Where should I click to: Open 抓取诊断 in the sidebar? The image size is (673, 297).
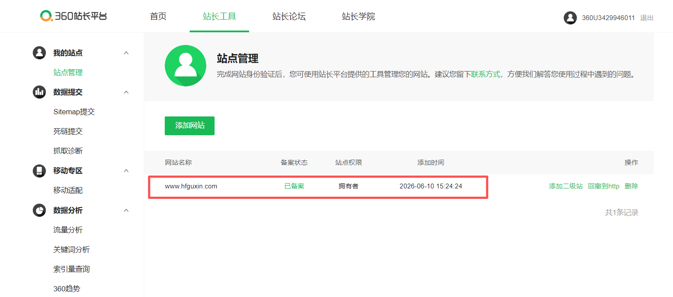point(68,151)
